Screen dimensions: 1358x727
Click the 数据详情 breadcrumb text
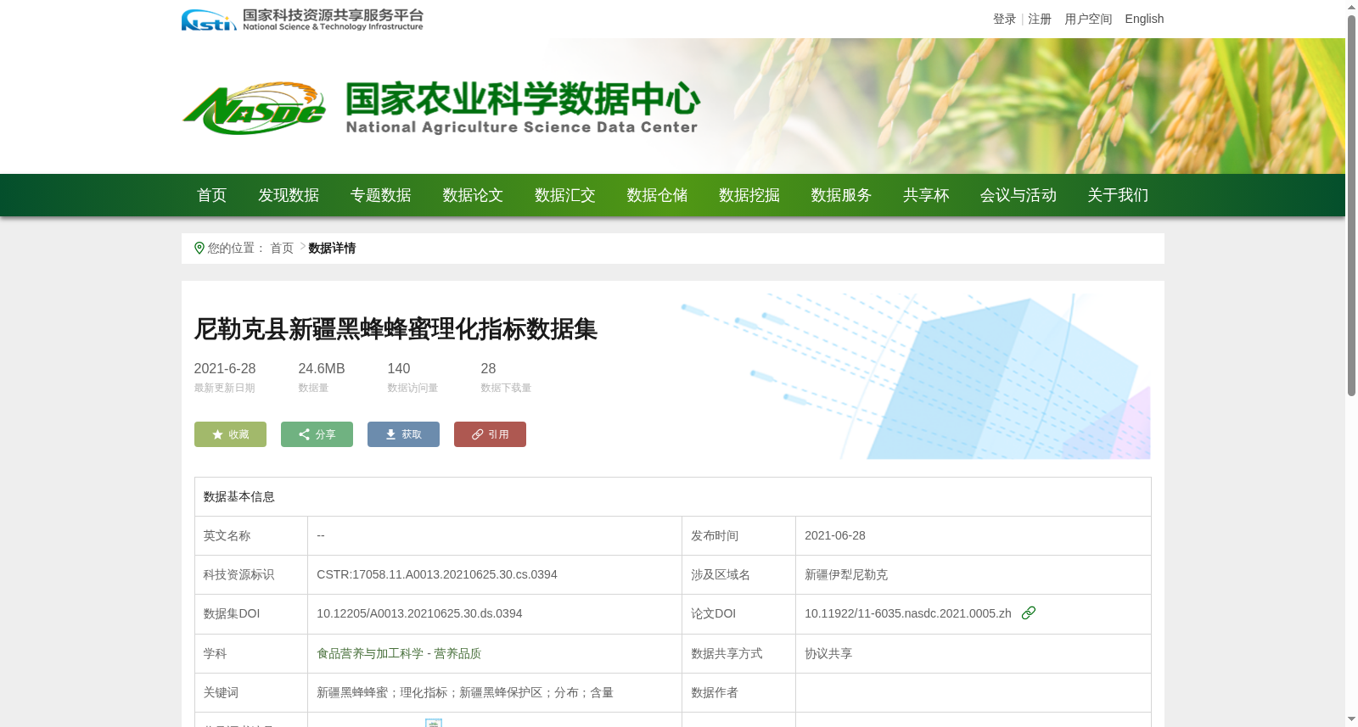coord(332,248)
